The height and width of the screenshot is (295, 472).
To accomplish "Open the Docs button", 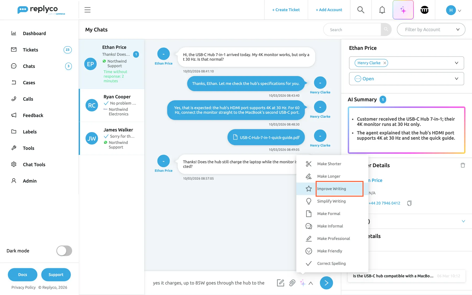I will 23,275.
